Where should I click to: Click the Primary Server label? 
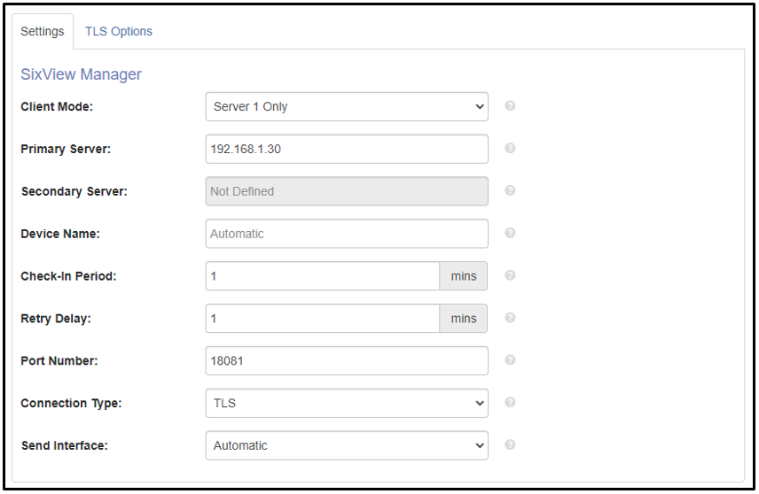66,150
